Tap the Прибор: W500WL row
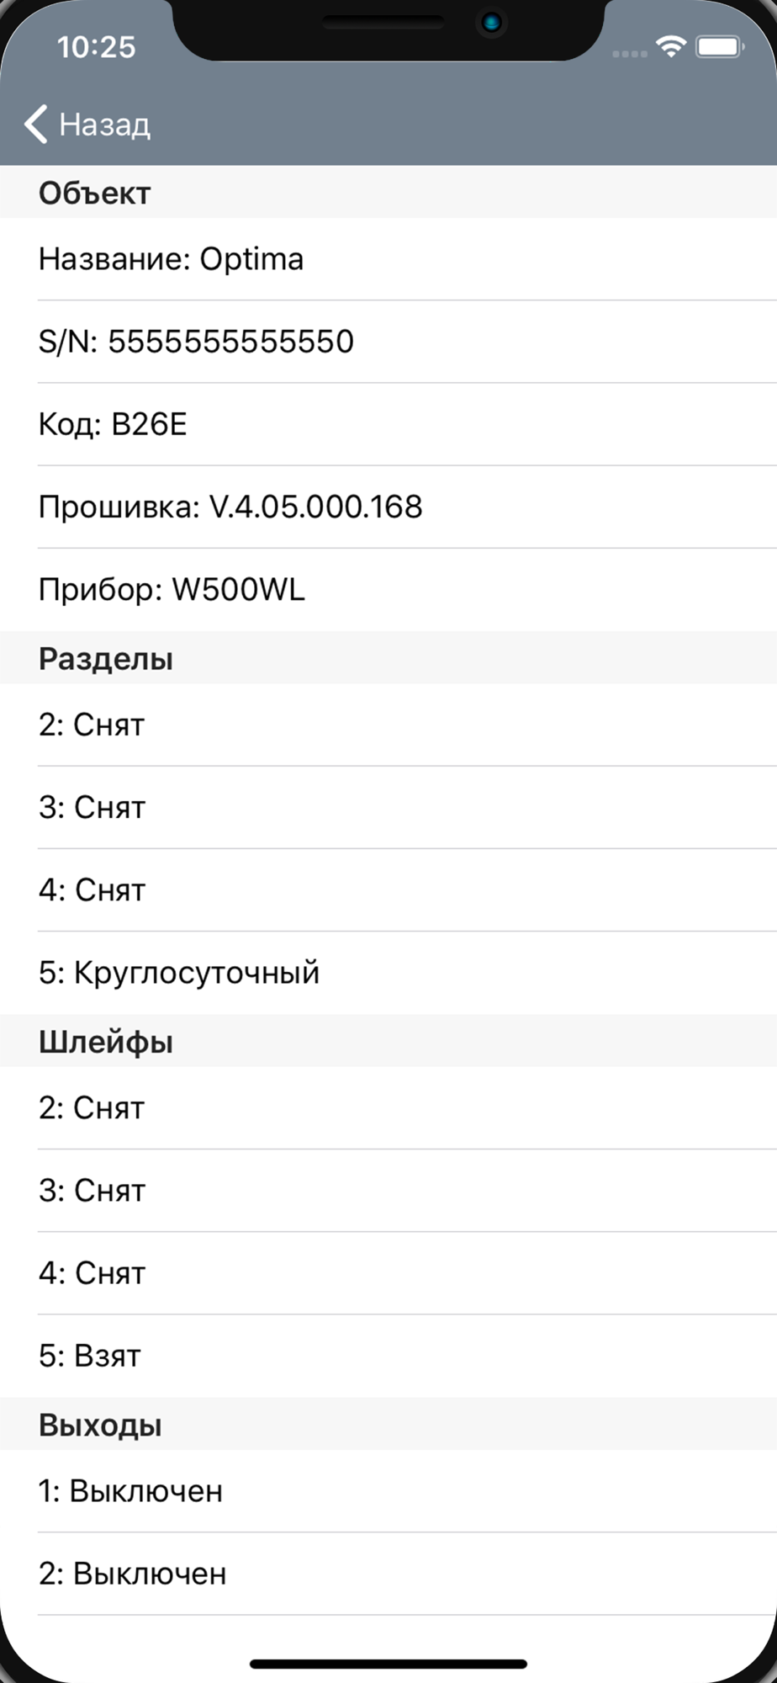The image size is (777, 1683). click(x=388, y=589)
